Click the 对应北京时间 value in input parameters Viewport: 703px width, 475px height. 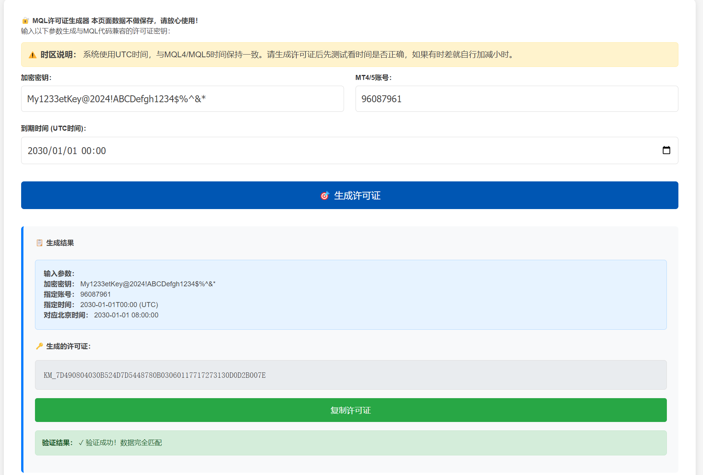point(126,315)
